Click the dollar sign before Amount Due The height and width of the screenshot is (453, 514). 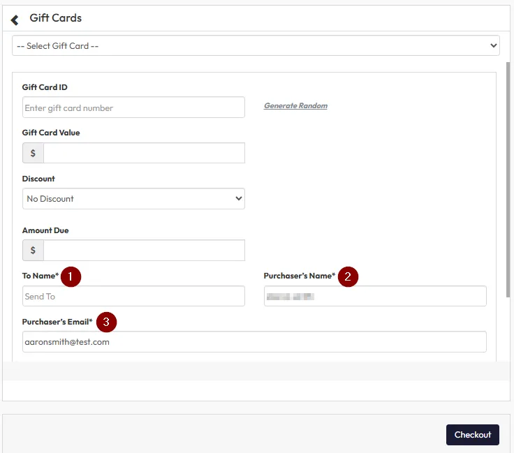[33, 251]
